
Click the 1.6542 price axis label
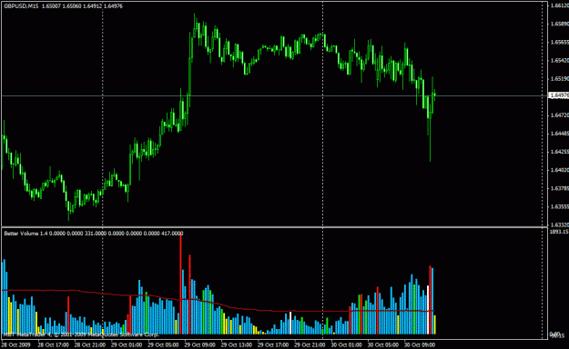pyautogui.click(x=560, y=60)
